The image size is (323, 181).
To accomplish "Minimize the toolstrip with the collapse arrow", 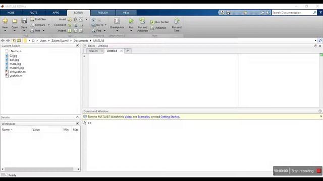I will [x=321, y=13].
